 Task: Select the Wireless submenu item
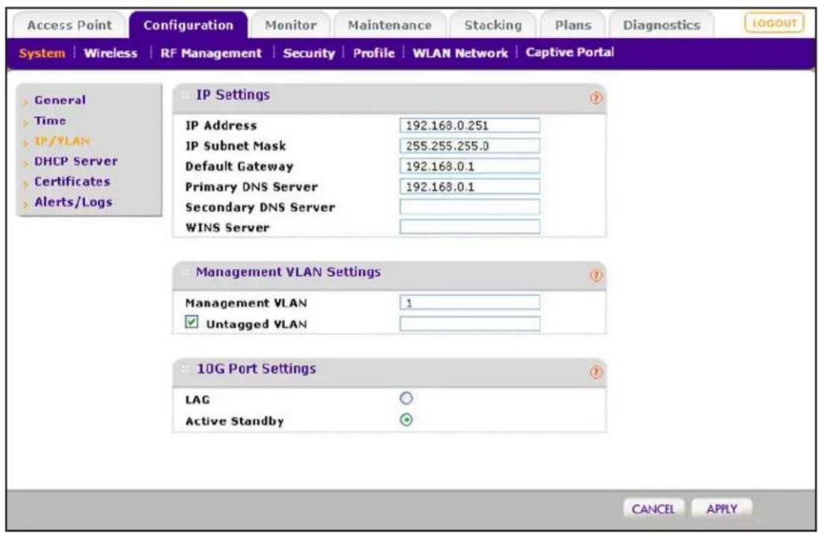tap(110, 53)
